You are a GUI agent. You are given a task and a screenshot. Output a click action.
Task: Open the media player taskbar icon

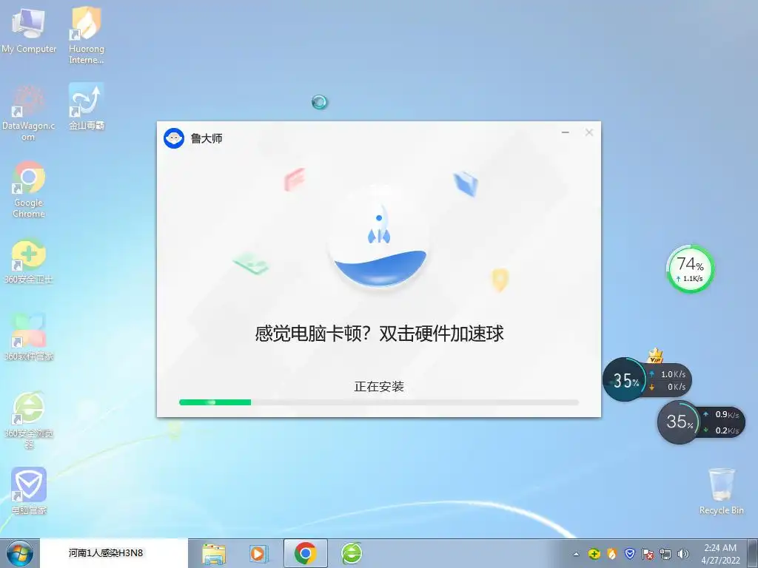click(x=258, y=553)
